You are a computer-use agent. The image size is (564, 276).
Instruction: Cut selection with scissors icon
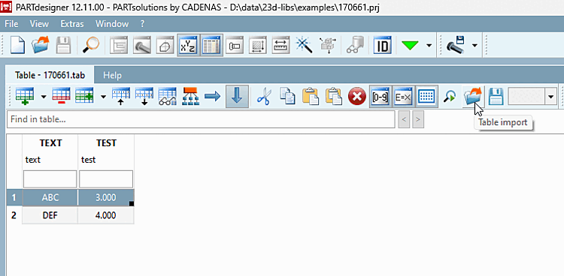265,97
